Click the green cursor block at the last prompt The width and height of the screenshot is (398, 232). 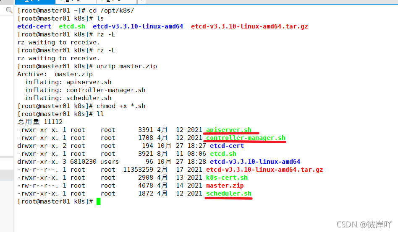coord(99,201)
